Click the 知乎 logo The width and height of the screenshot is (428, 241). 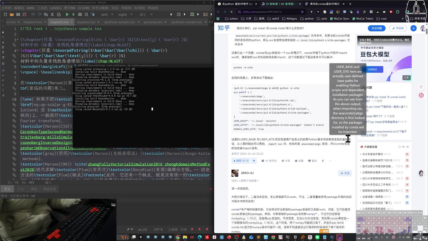click(224, 28)
